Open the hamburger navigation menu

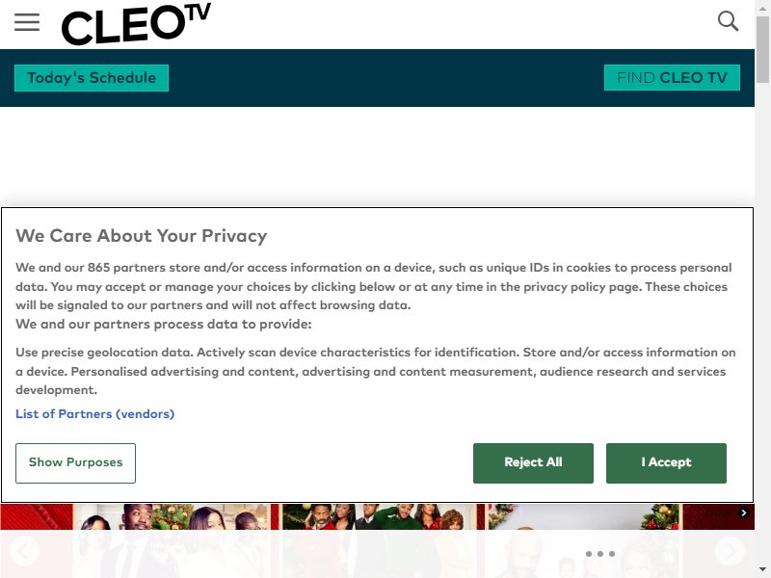click(27, 22)
